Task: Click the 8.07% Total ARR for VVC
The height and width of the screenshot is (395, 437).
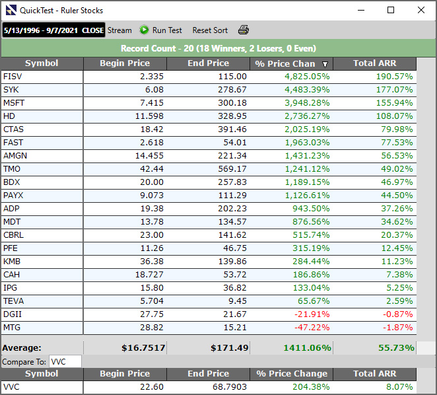Action: tap(399, 387)
